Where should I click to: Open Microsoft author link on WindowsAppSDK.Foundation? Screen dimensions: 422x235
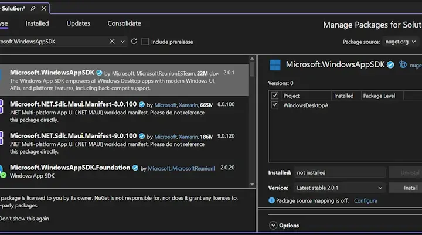pyautogui.click(x=159, y=169)
